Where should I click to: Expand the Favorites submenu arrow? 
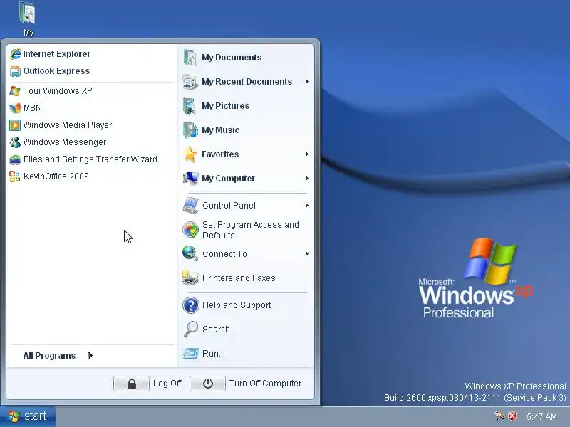tap(307, 154)
